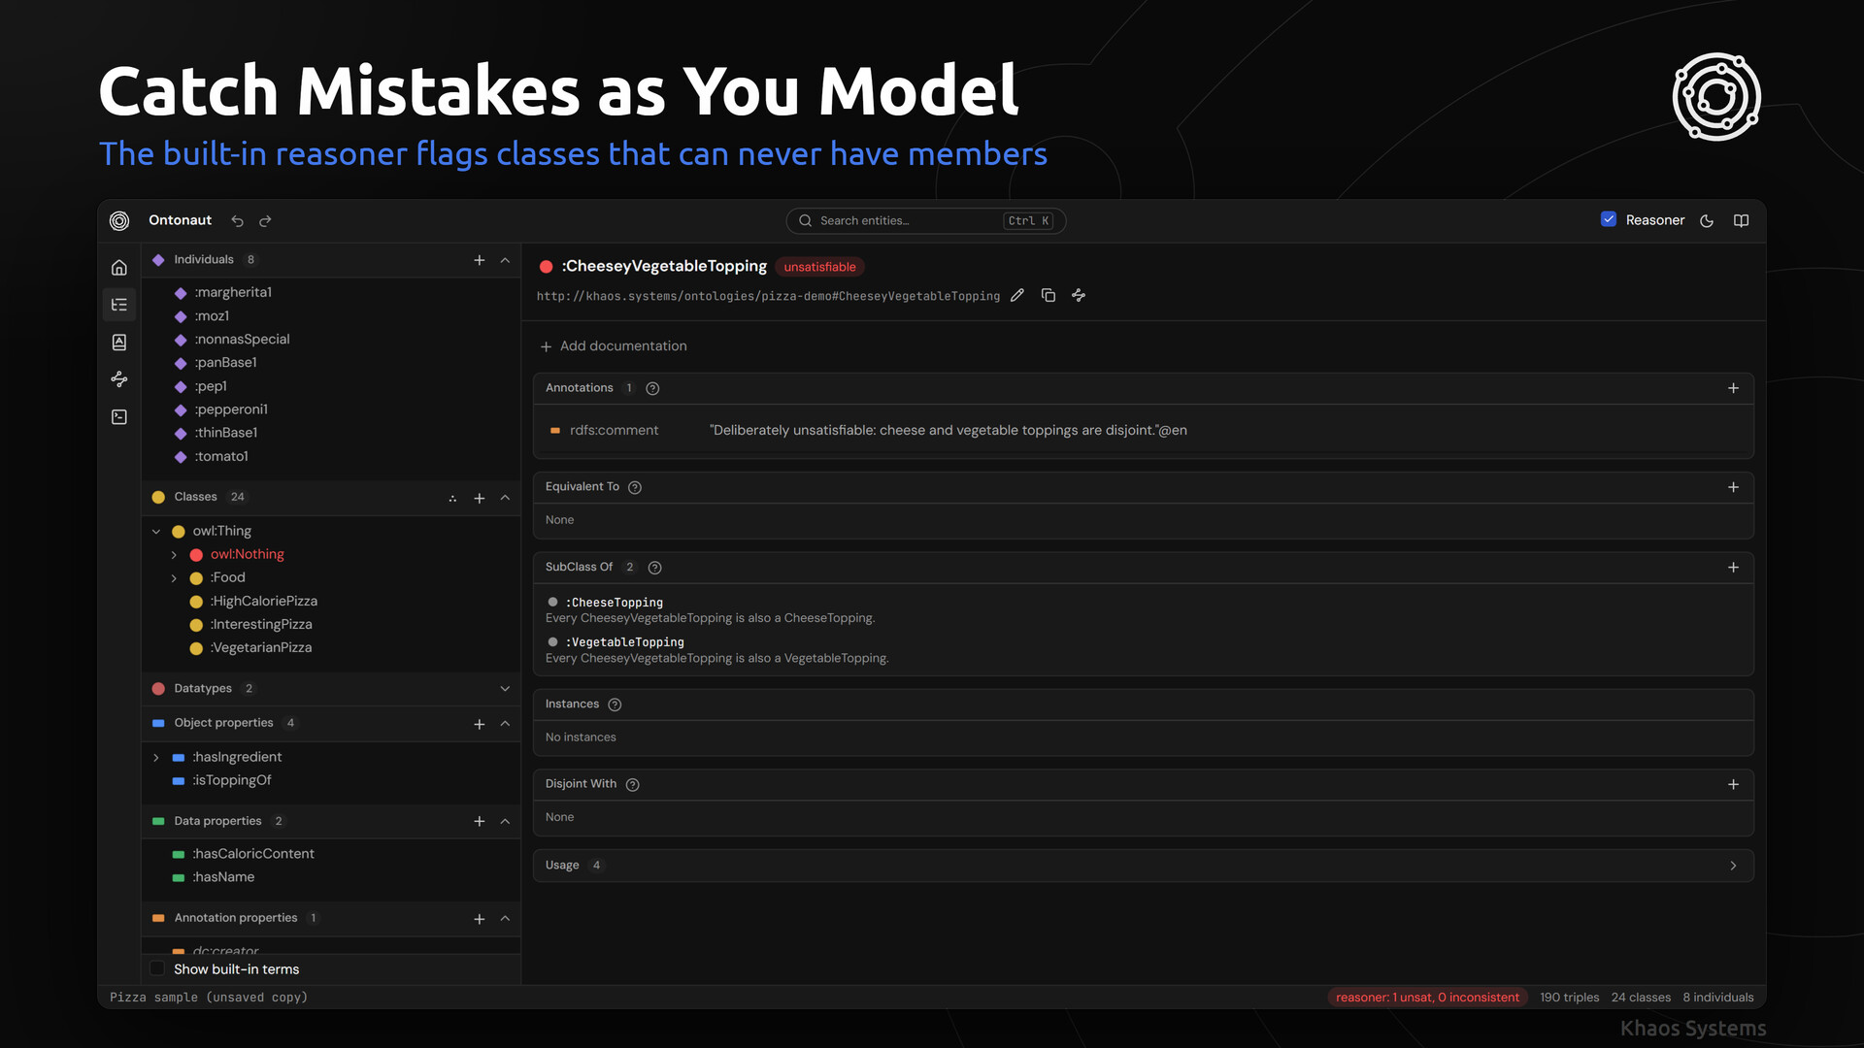1864x1048 pixels.
Task: Select the :hasCaloricContent data property
Action: [253, 854]
